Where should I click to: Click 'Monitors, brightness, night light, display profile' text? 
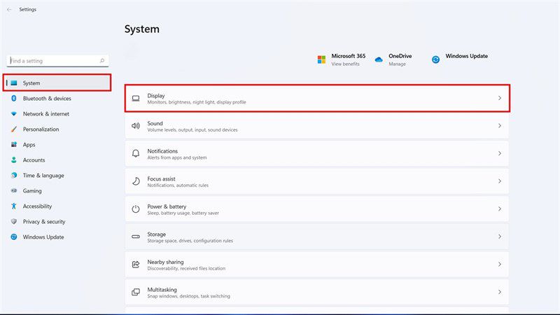tap(197, 102)
